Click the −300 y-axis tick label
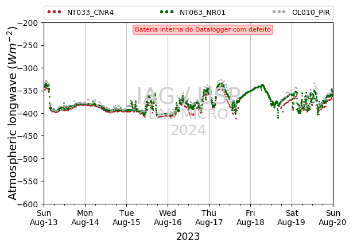The width and height of the screenshot is (353, 248). pos(28,68)
